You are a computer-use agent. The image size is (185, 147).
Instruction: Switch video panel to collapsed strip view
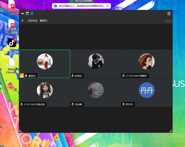pyautogui.click(x=22, y=13)
